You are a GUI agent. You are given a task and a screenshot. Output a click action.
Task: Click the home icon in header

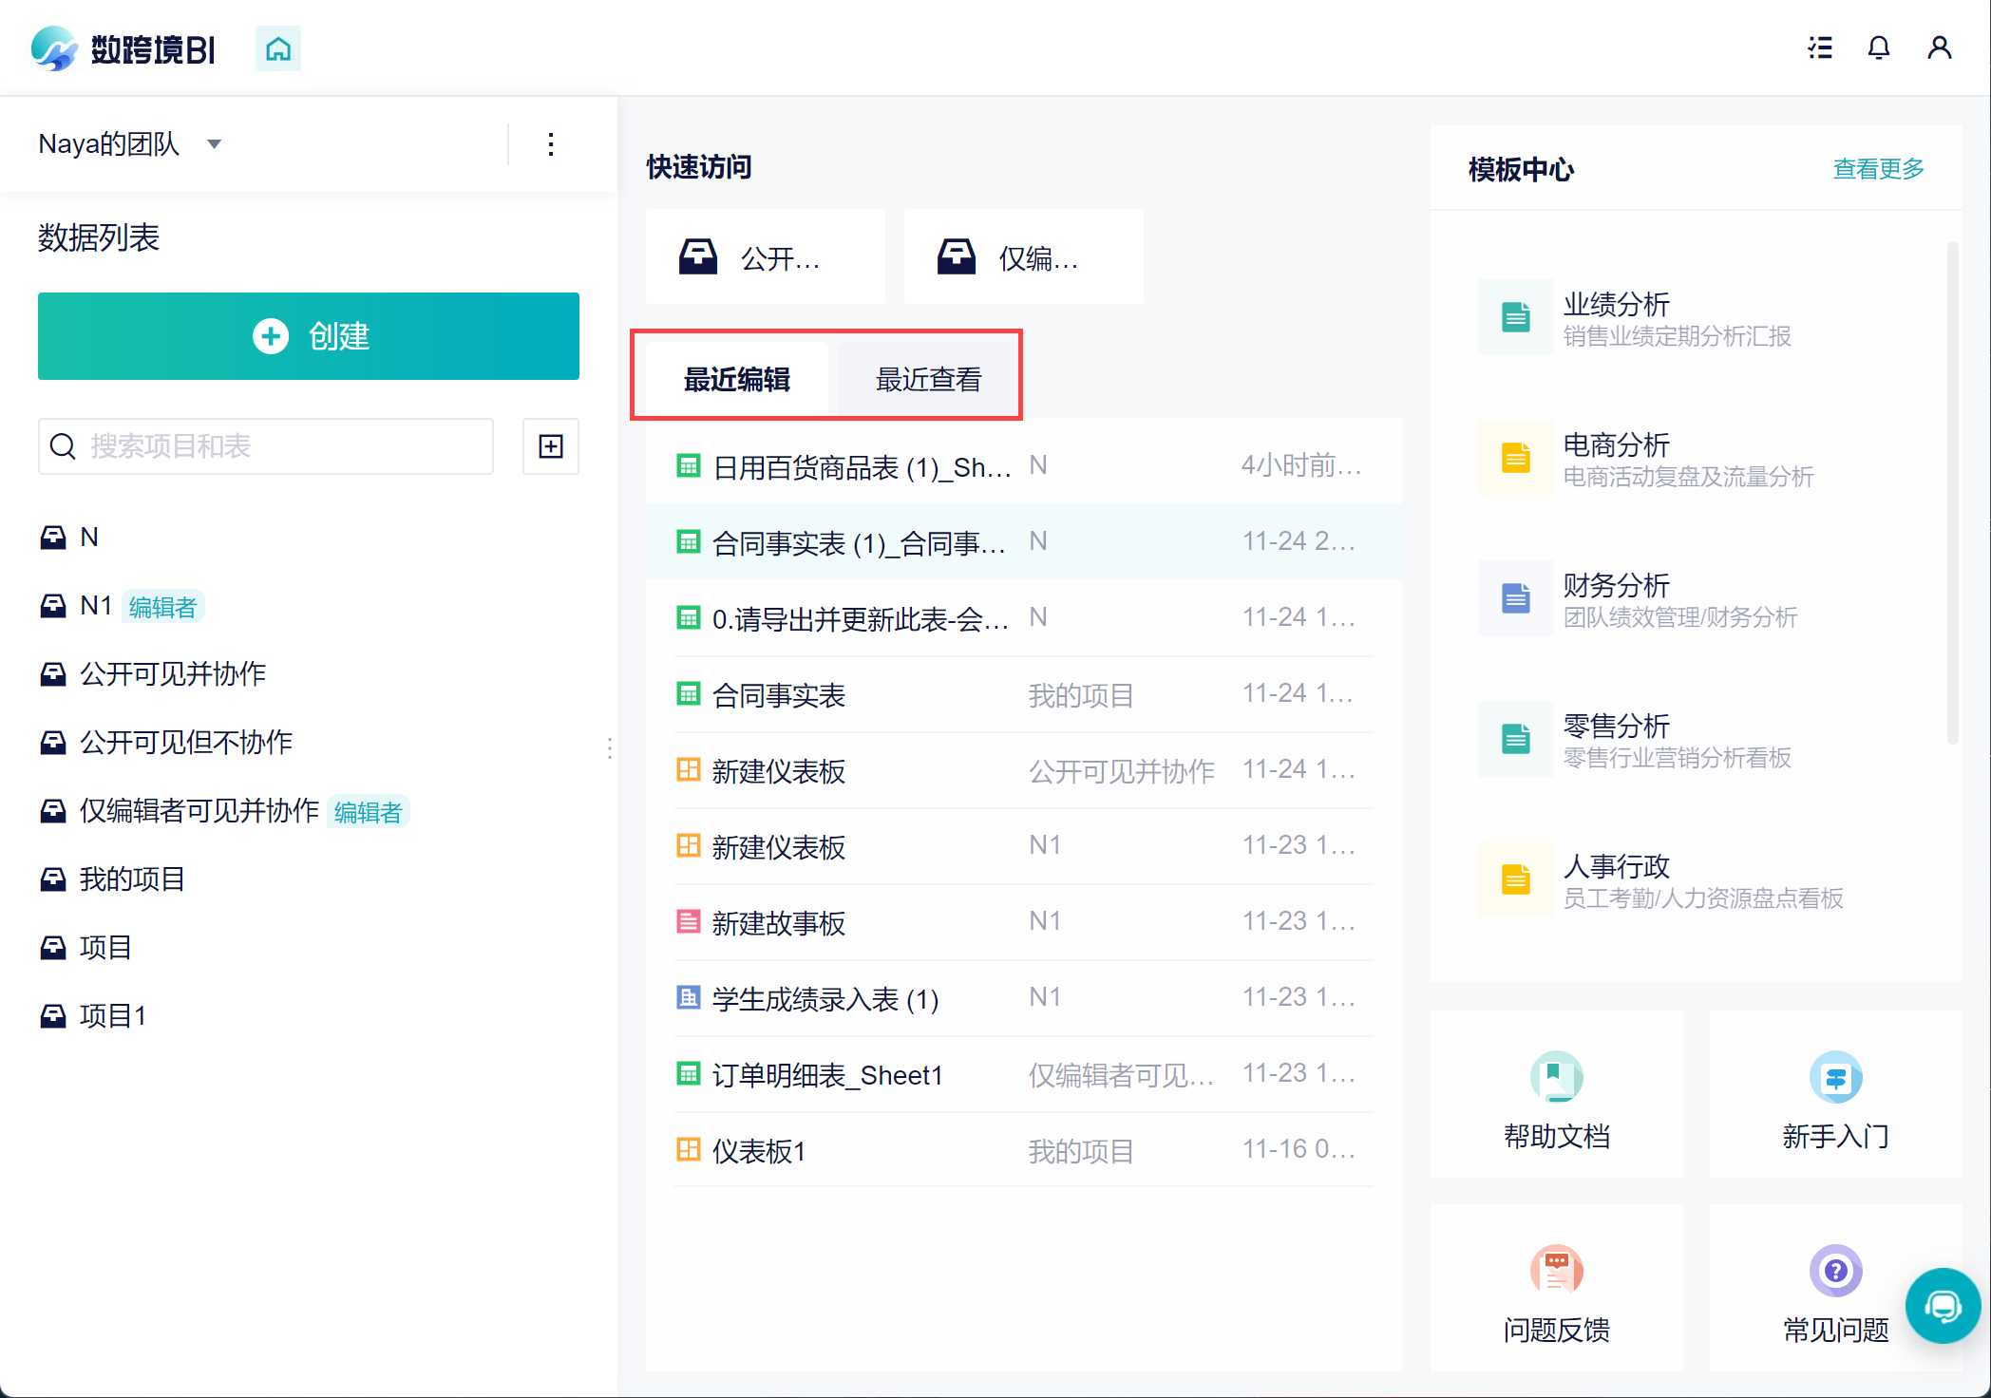pyautogui.click(x=278, y=48)
